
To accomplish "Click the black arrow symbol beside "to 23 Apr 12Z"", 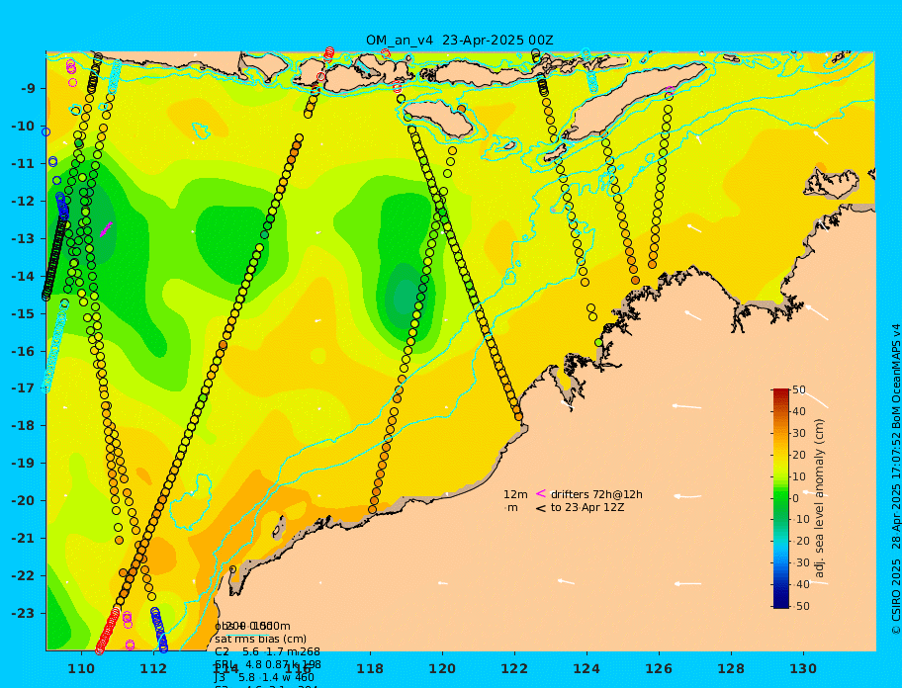I will tap(540, 508).
